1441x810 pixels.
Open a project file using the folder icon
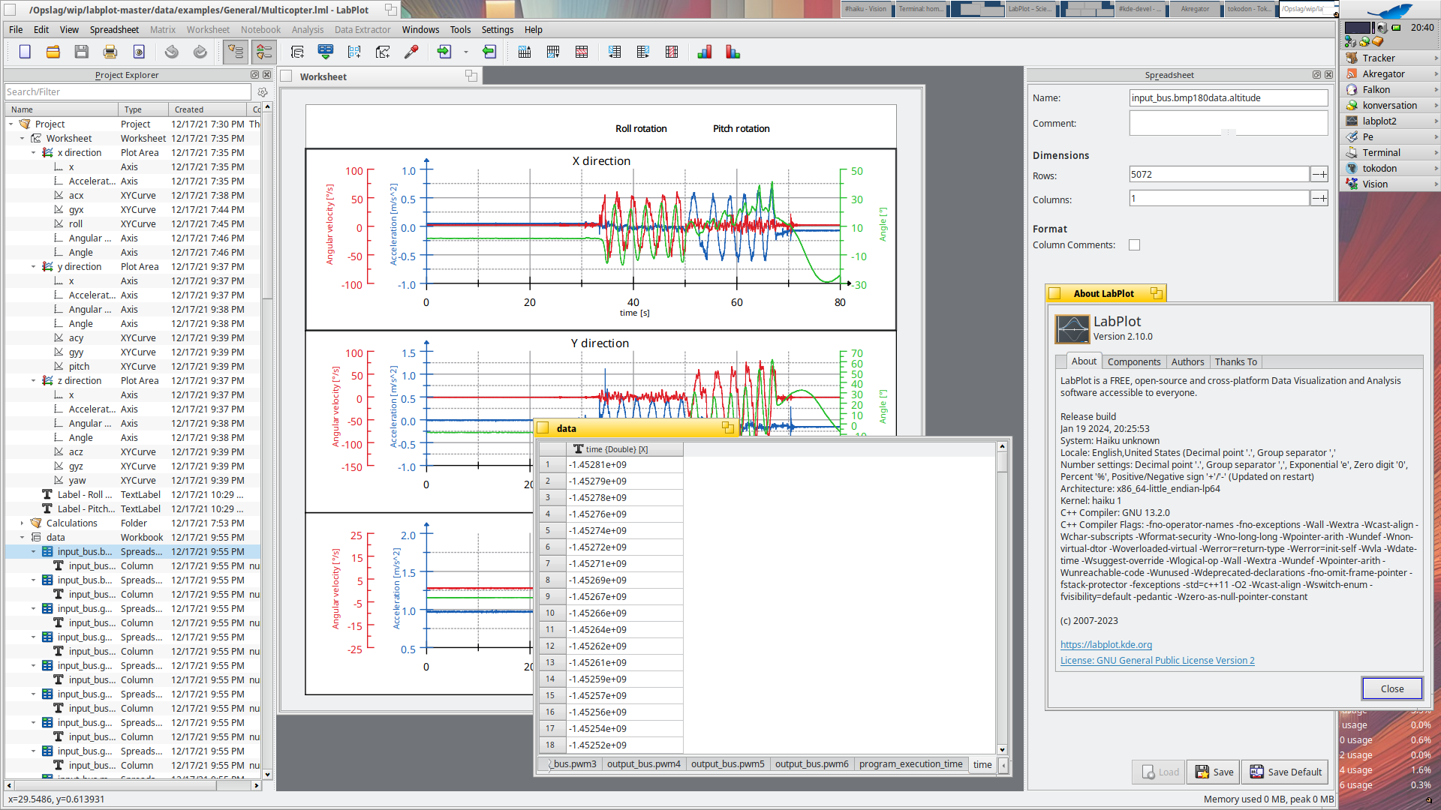[53, 52]
